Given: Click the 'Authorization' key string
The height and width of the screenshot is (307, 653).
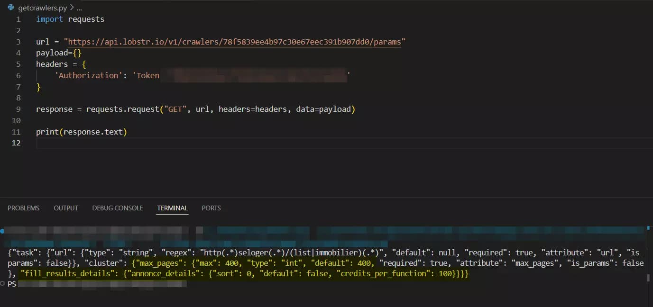Looking at the screenshot, I should pos(89,76).
